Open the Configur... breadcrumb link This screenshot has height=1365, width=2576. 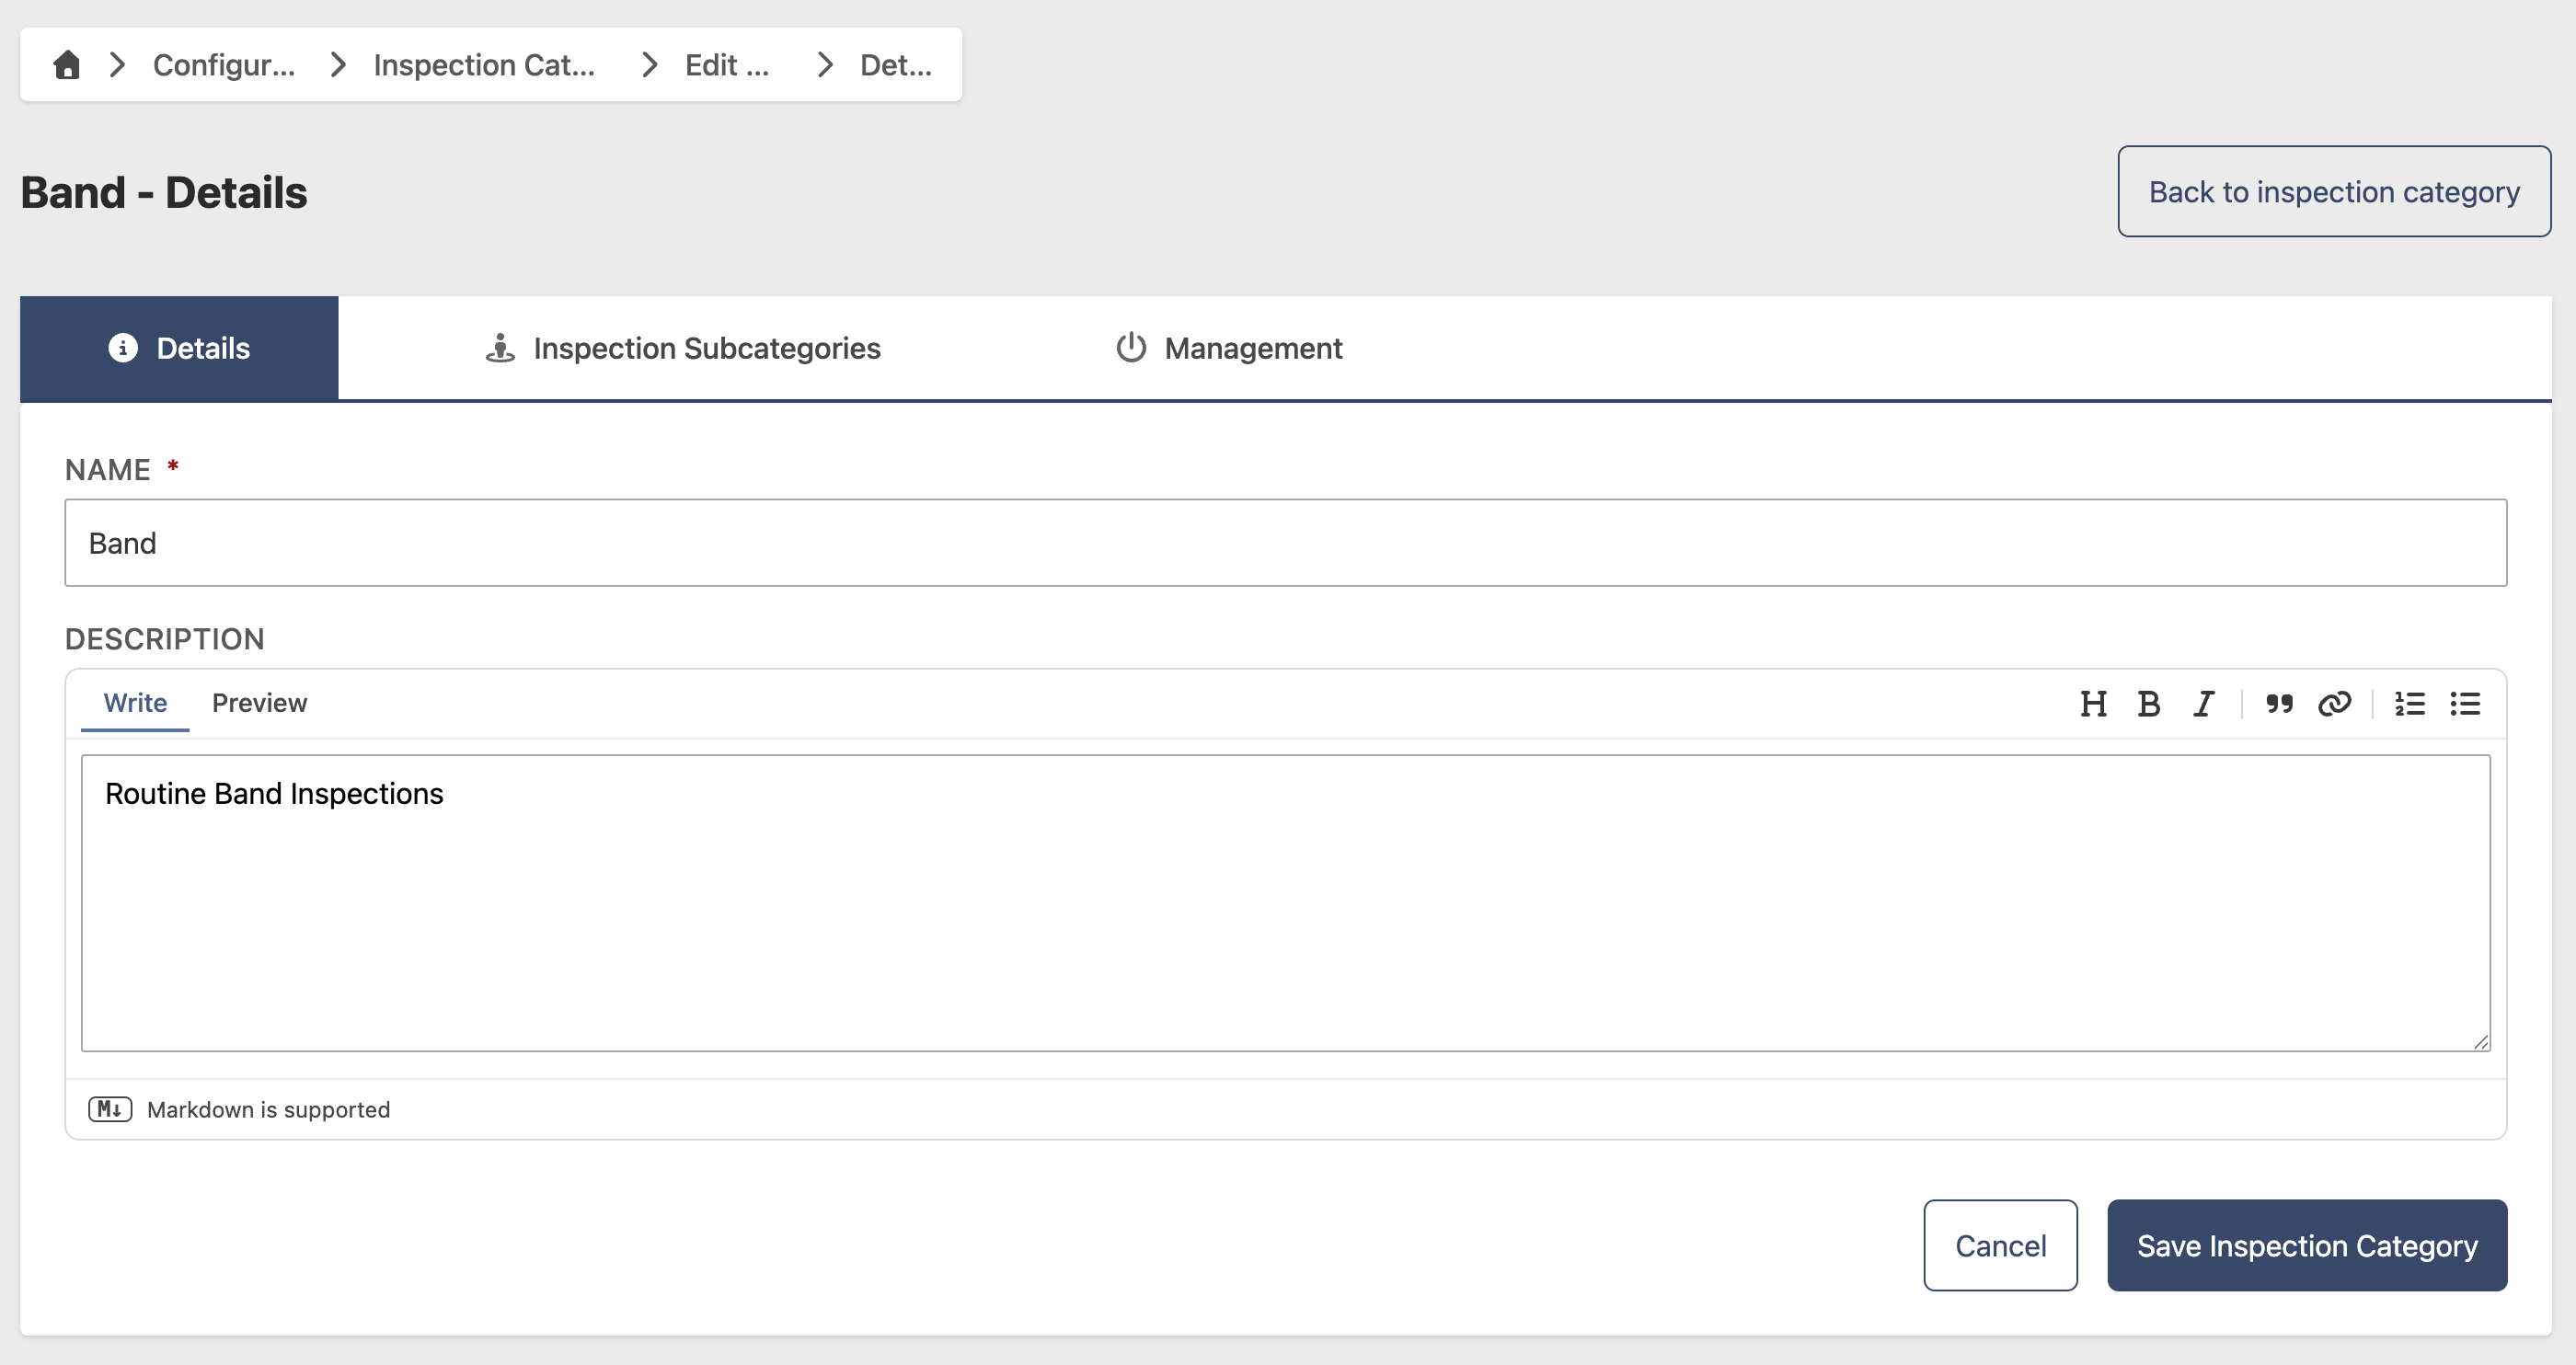point(224,65)
